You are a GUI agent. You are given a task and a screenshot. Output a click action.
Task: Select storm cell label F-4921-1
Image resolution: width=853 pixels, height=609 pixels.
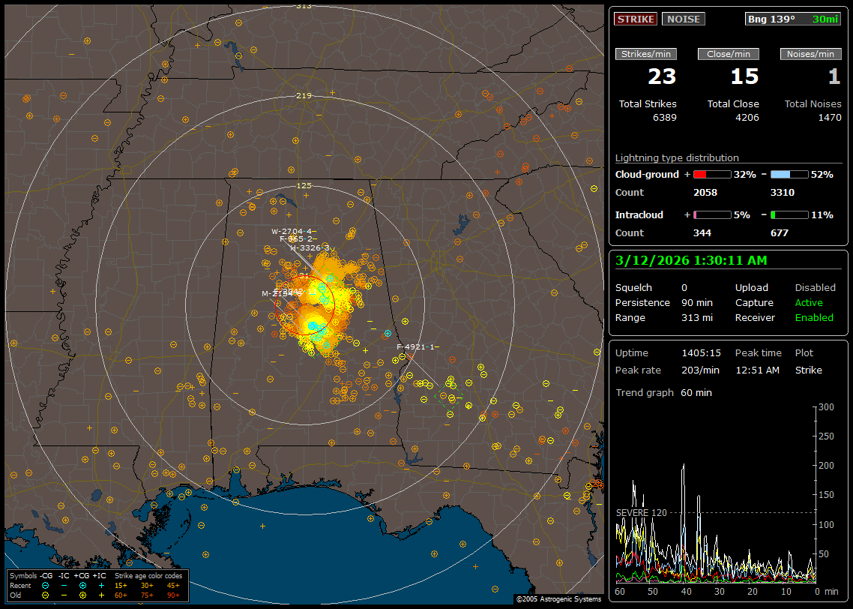tap(415, 346)
